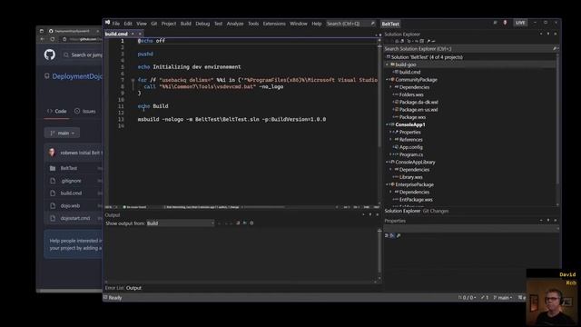The image size is (581, 327).
Task: Show Properties in Alphabetical view
Action: tap(392, 235)
